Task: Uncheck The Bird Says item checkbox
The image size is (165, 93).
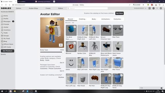Action: pyautogui.click(x=75, y=27)
